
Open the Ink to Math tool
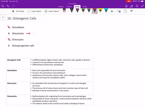click(132, 11)
